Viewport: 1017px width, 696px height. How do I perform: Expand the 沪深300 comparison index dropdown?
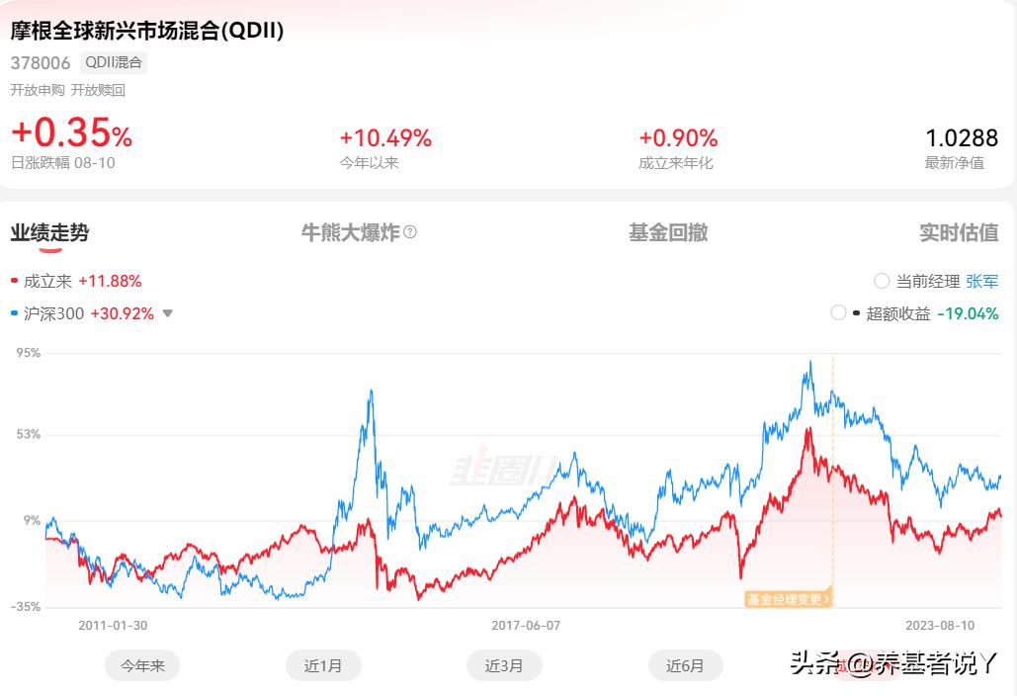167,313
